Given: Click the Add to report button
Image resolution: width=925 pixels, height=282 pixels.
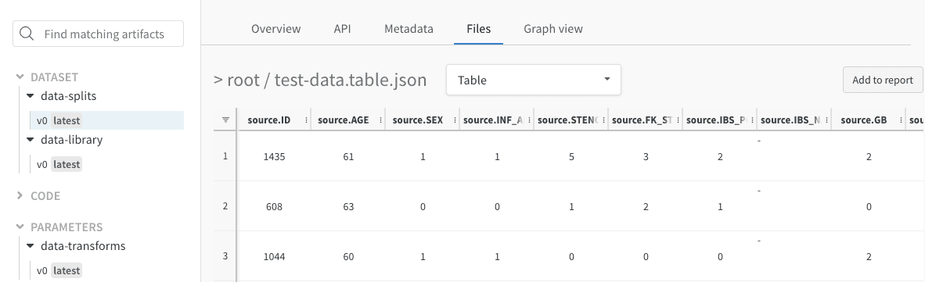Looking at the screenshot, I should [883, 80].
